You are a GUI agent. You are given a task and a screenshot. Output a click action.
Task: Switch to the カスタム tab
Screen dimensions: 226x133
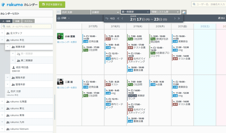pos(28,21)
